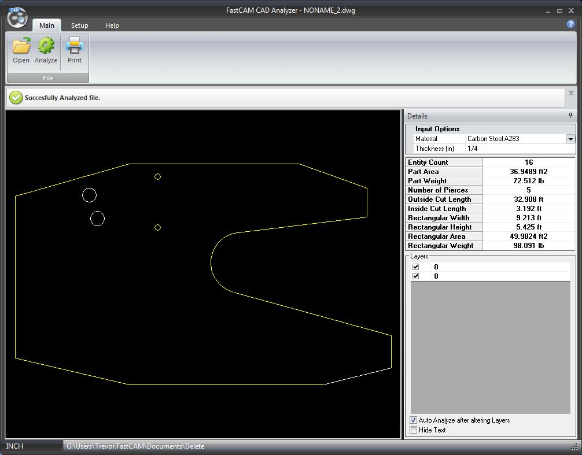Select the Part Weight value 72.512 lb
The height and width of the screenshot is (455, 582).
click(529, 180)
